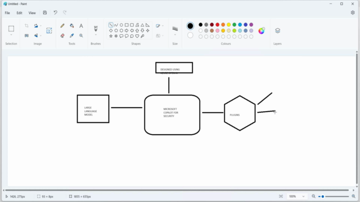This screenshot has height=202, width=360.
Task: Select the Rounded rectangle shape
Action: point(132,25)
